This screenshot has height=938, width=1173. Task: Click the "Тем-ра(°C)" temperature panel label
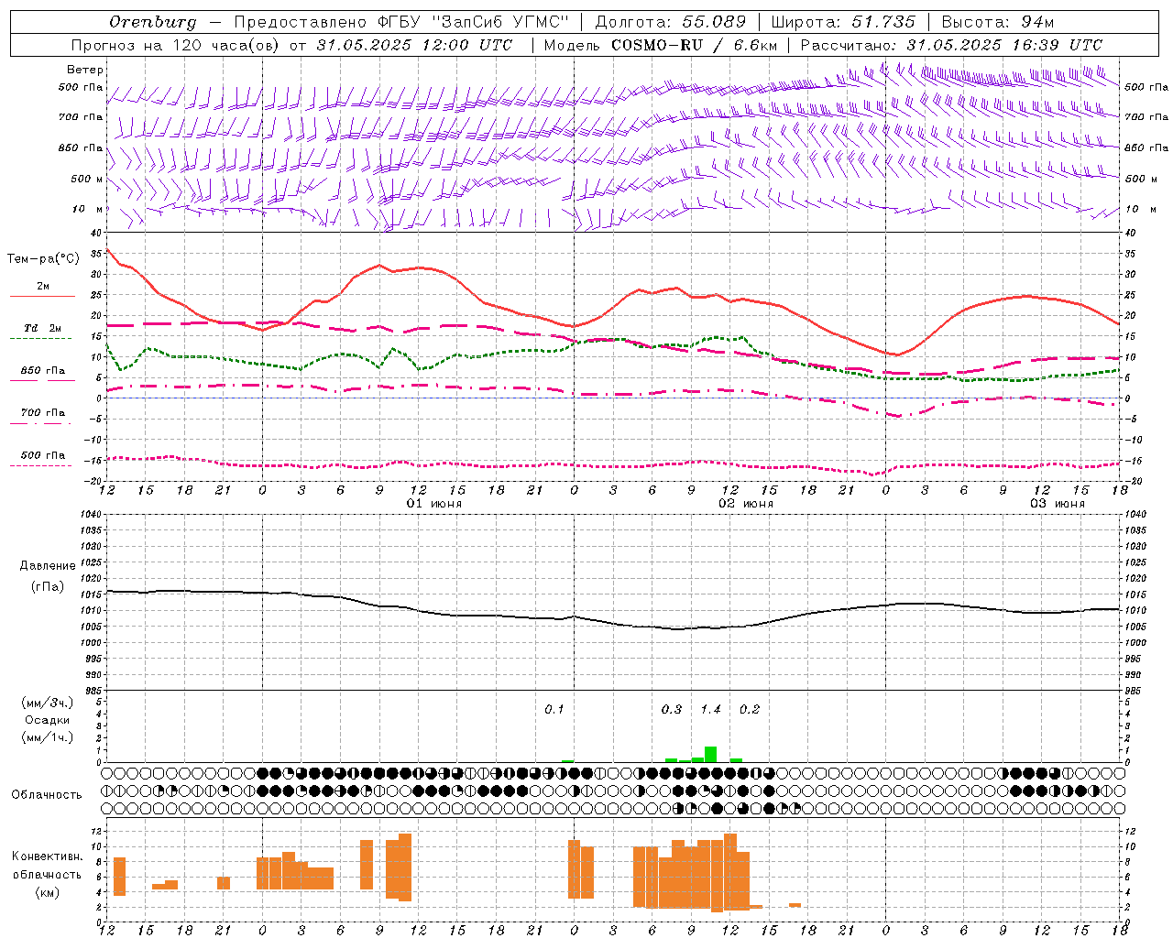[x=43, y=259]
